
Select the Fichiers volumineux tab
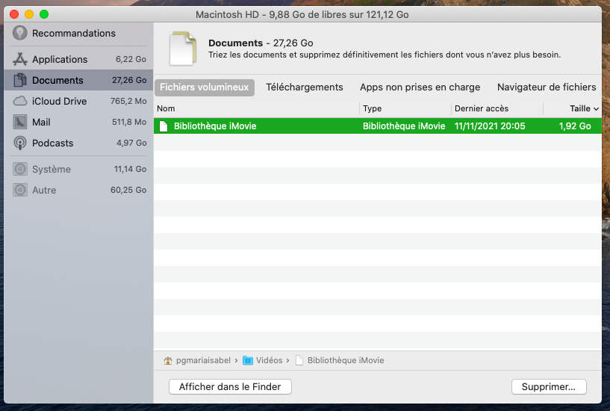tap(205, 87)
